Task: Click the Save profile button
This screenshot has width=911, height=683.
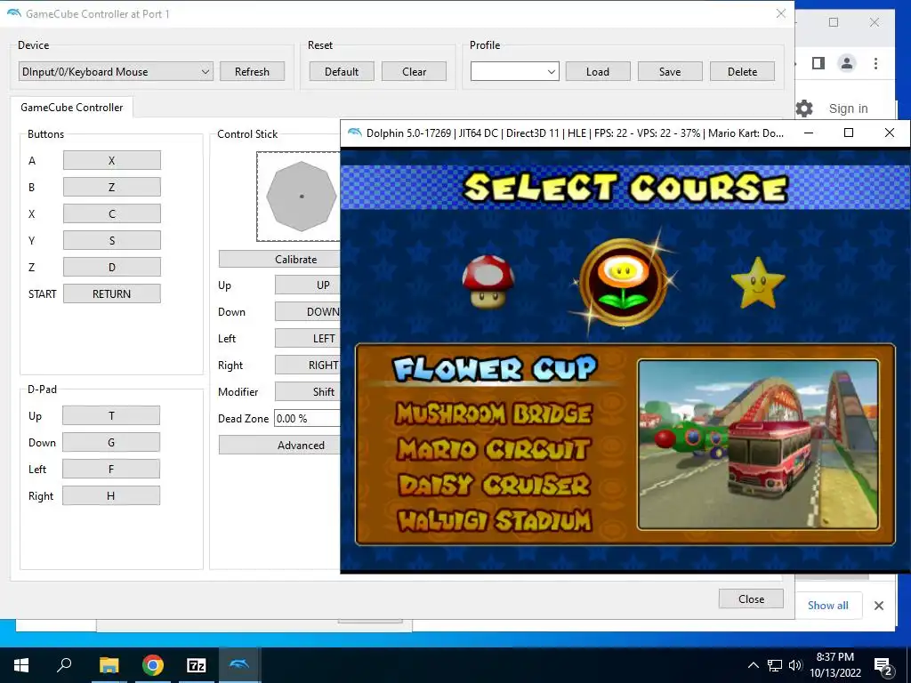Action: tap(670, 71)
